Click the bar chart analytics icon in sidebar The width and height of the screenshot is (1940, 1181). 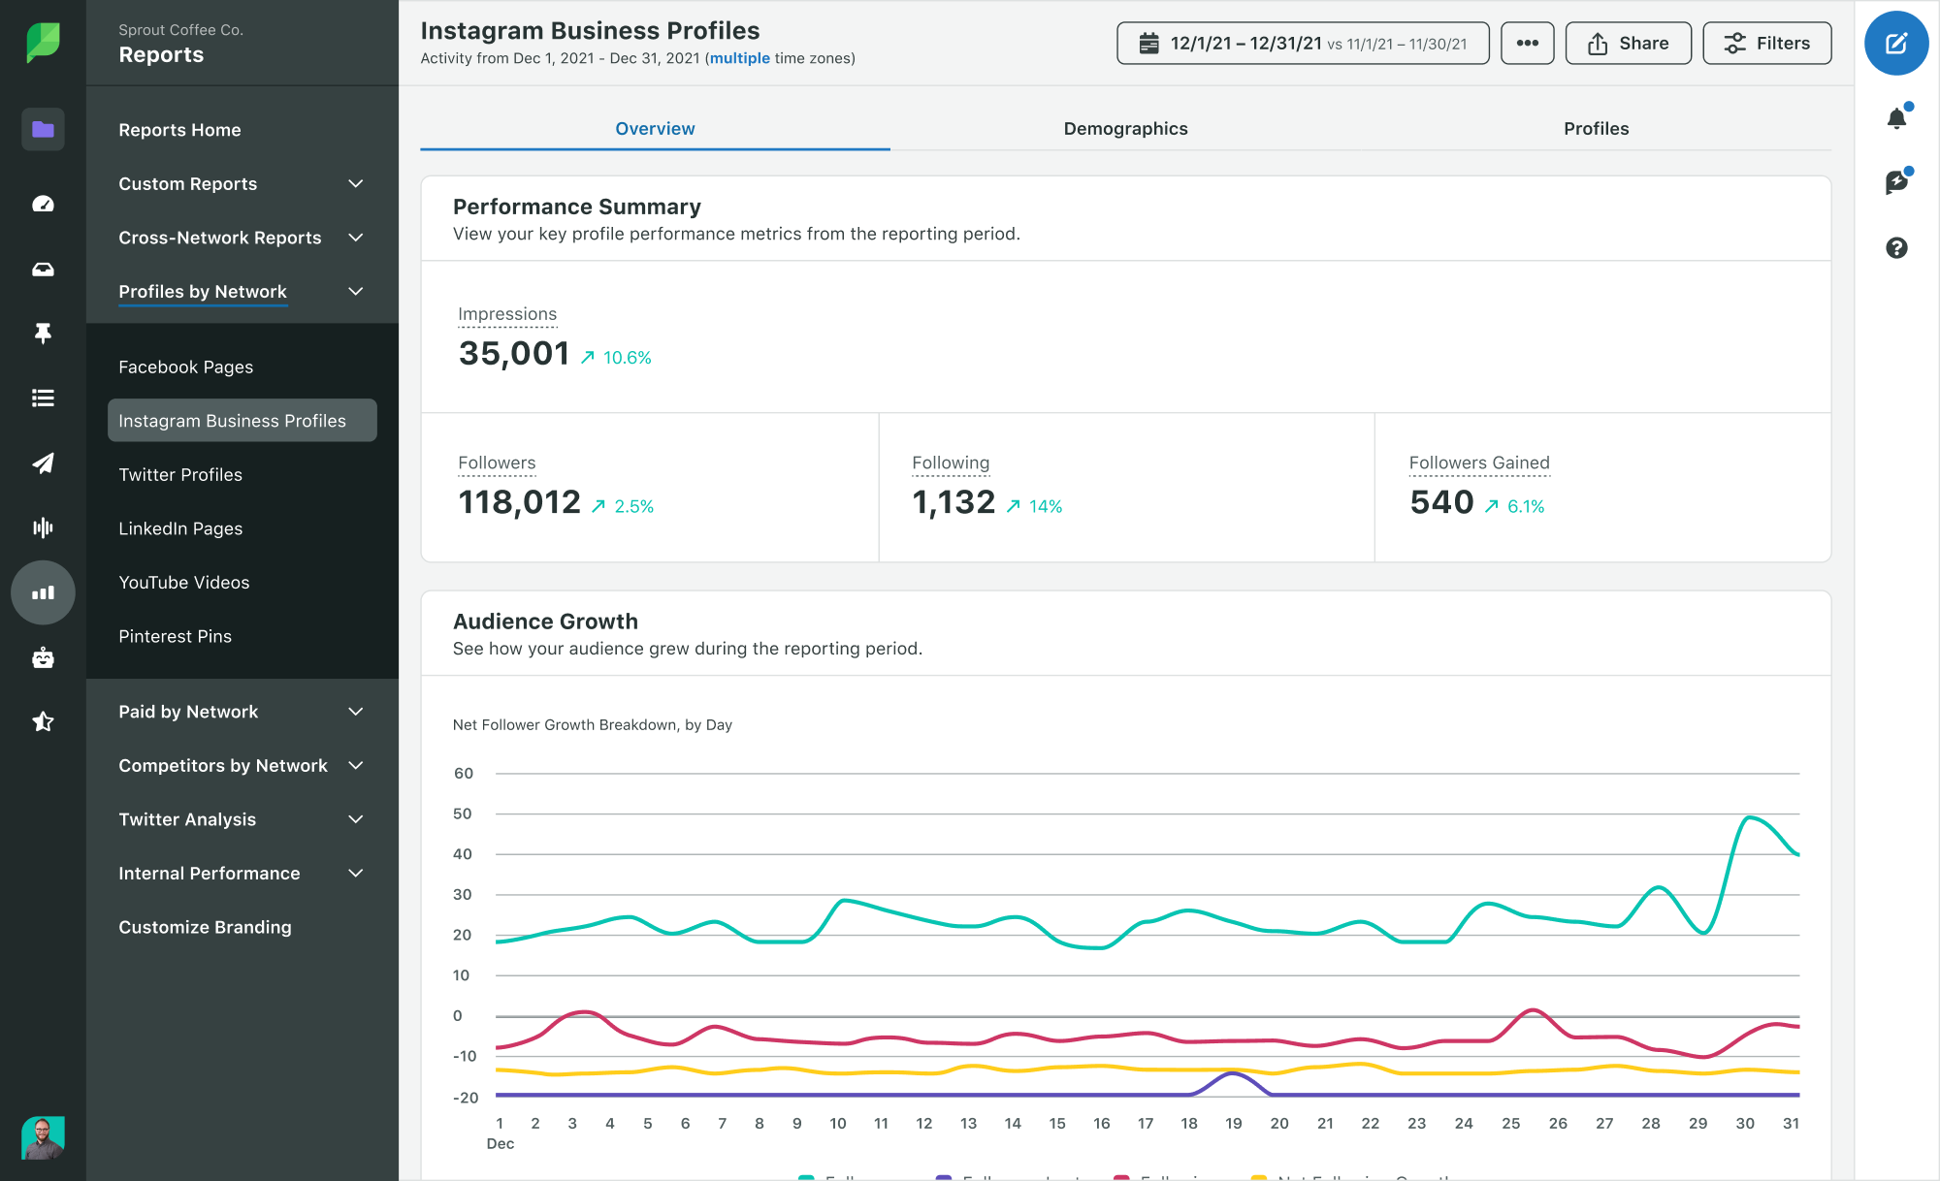(x=42, y=592)
